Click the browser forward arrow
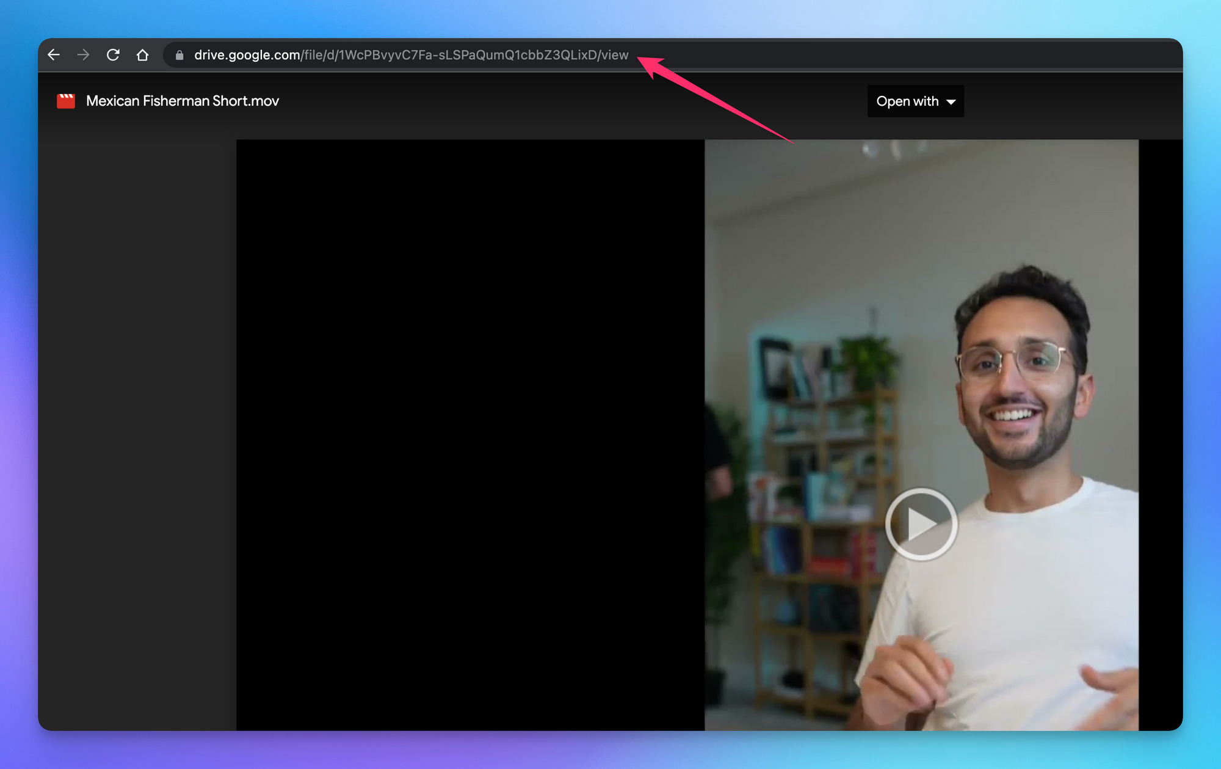This screenshot has height=769, width=1221. click(x=84, y=55)
